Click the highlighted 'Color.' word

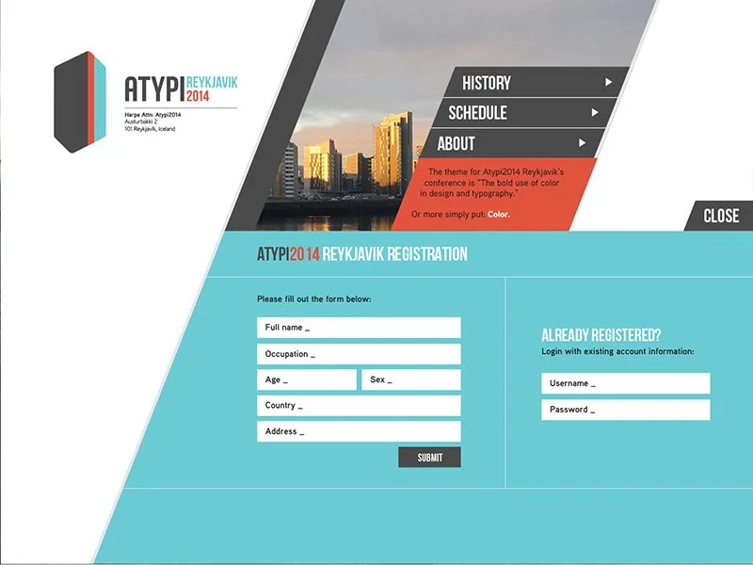click(x=499, y=215)
